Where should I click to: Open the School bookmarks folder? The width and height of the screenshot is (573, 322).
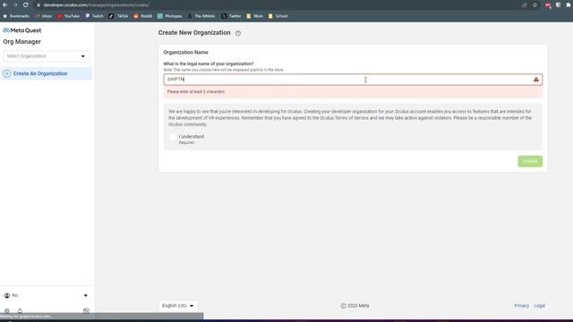pyautogui.click(x=278, y=16)
